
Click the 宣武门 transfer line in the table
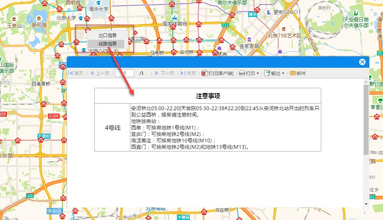(x=167, y=134)
